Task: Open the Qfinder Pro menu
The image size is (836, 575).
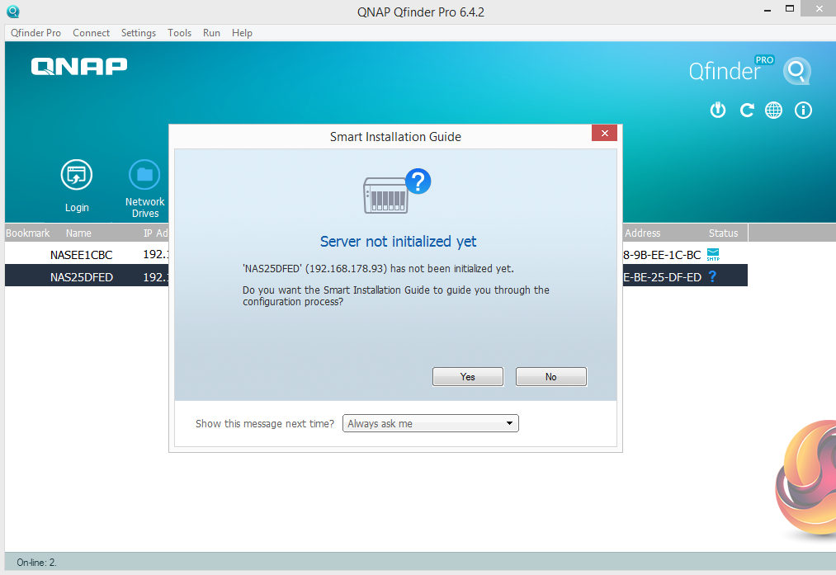Action: pos(35,33)
